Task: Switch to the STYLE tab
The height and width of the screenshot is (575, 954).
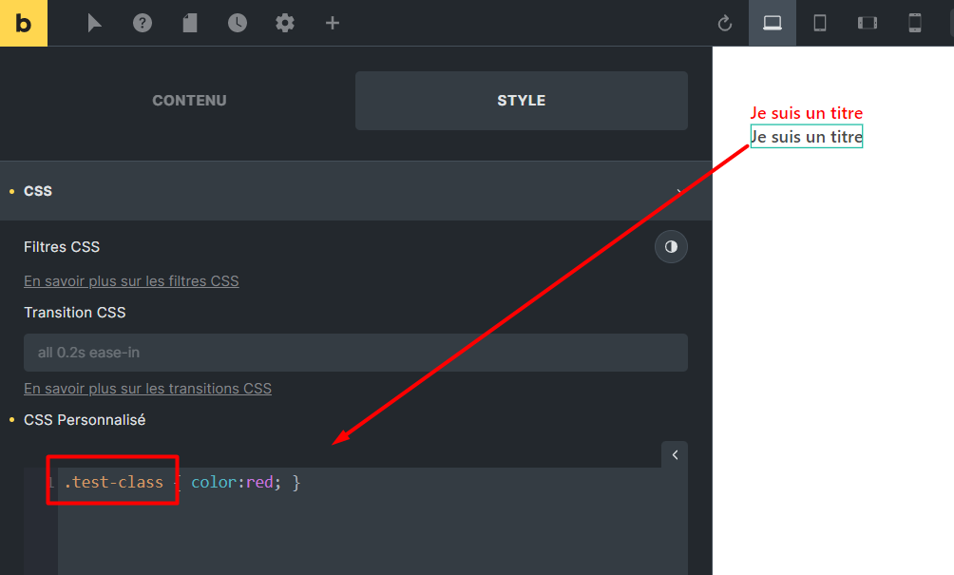Action: click(x=522, y=101)
